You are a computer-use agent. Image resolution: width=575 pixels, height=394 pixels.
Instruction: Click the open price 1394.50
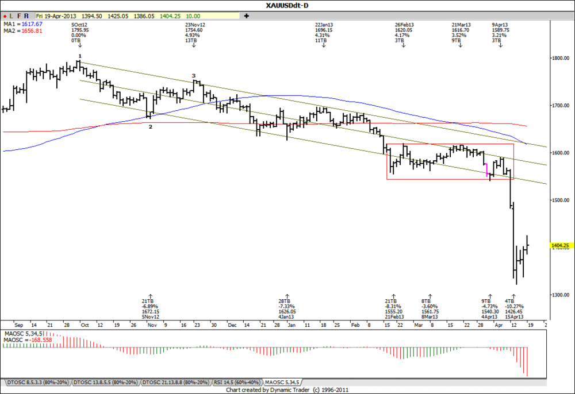click(91, 16)
